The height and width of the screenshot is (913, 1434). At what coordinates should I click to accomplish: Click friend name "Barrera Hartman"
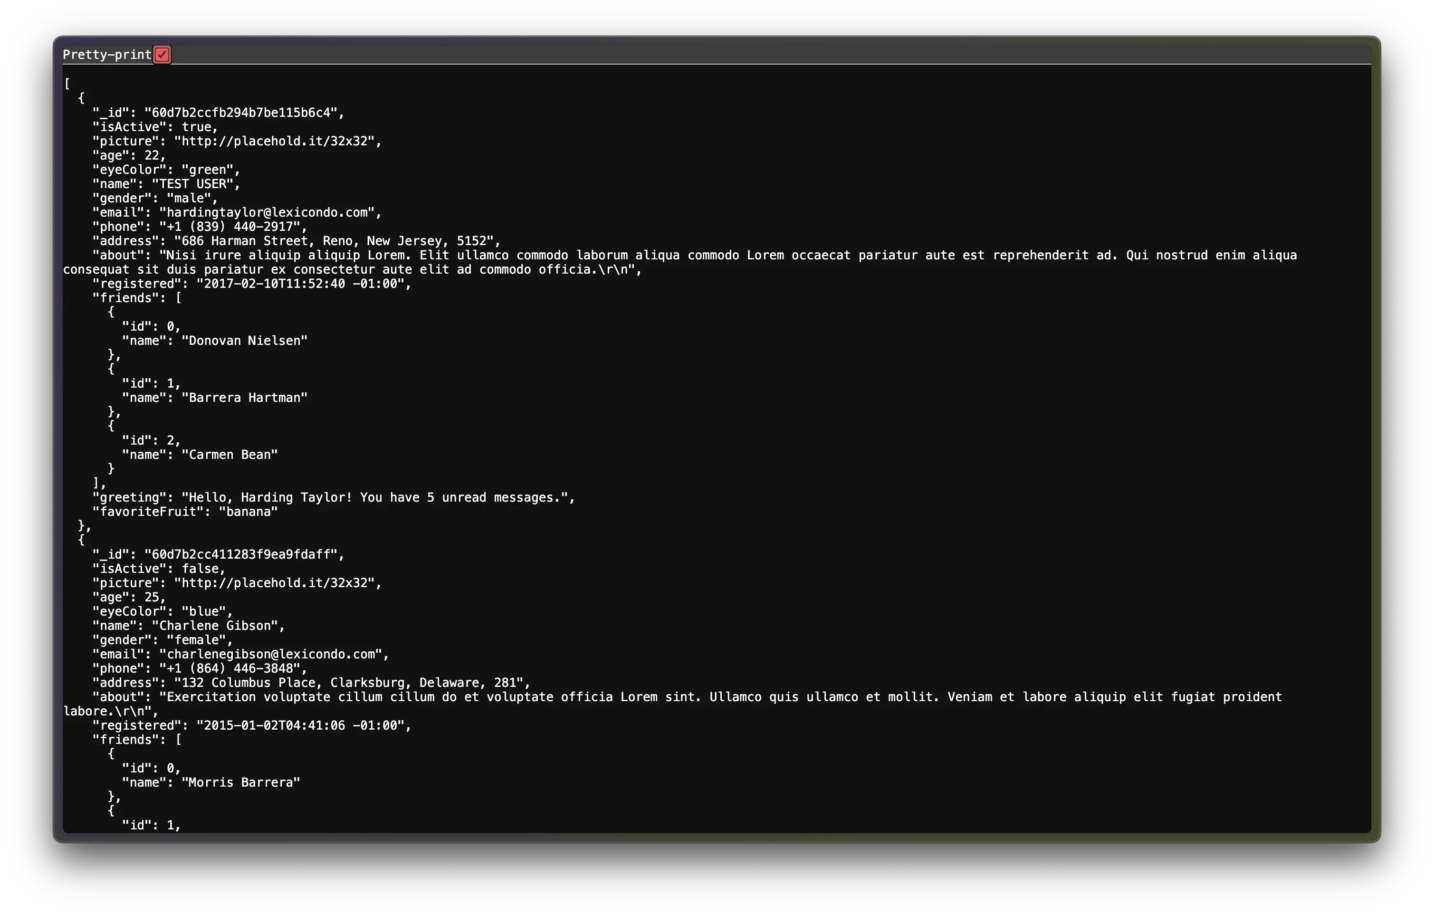click(x=245, y=398)
